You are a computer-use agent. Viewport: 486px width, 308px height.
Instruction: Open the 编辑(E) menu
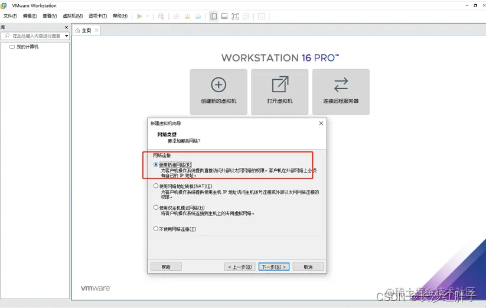30,16
